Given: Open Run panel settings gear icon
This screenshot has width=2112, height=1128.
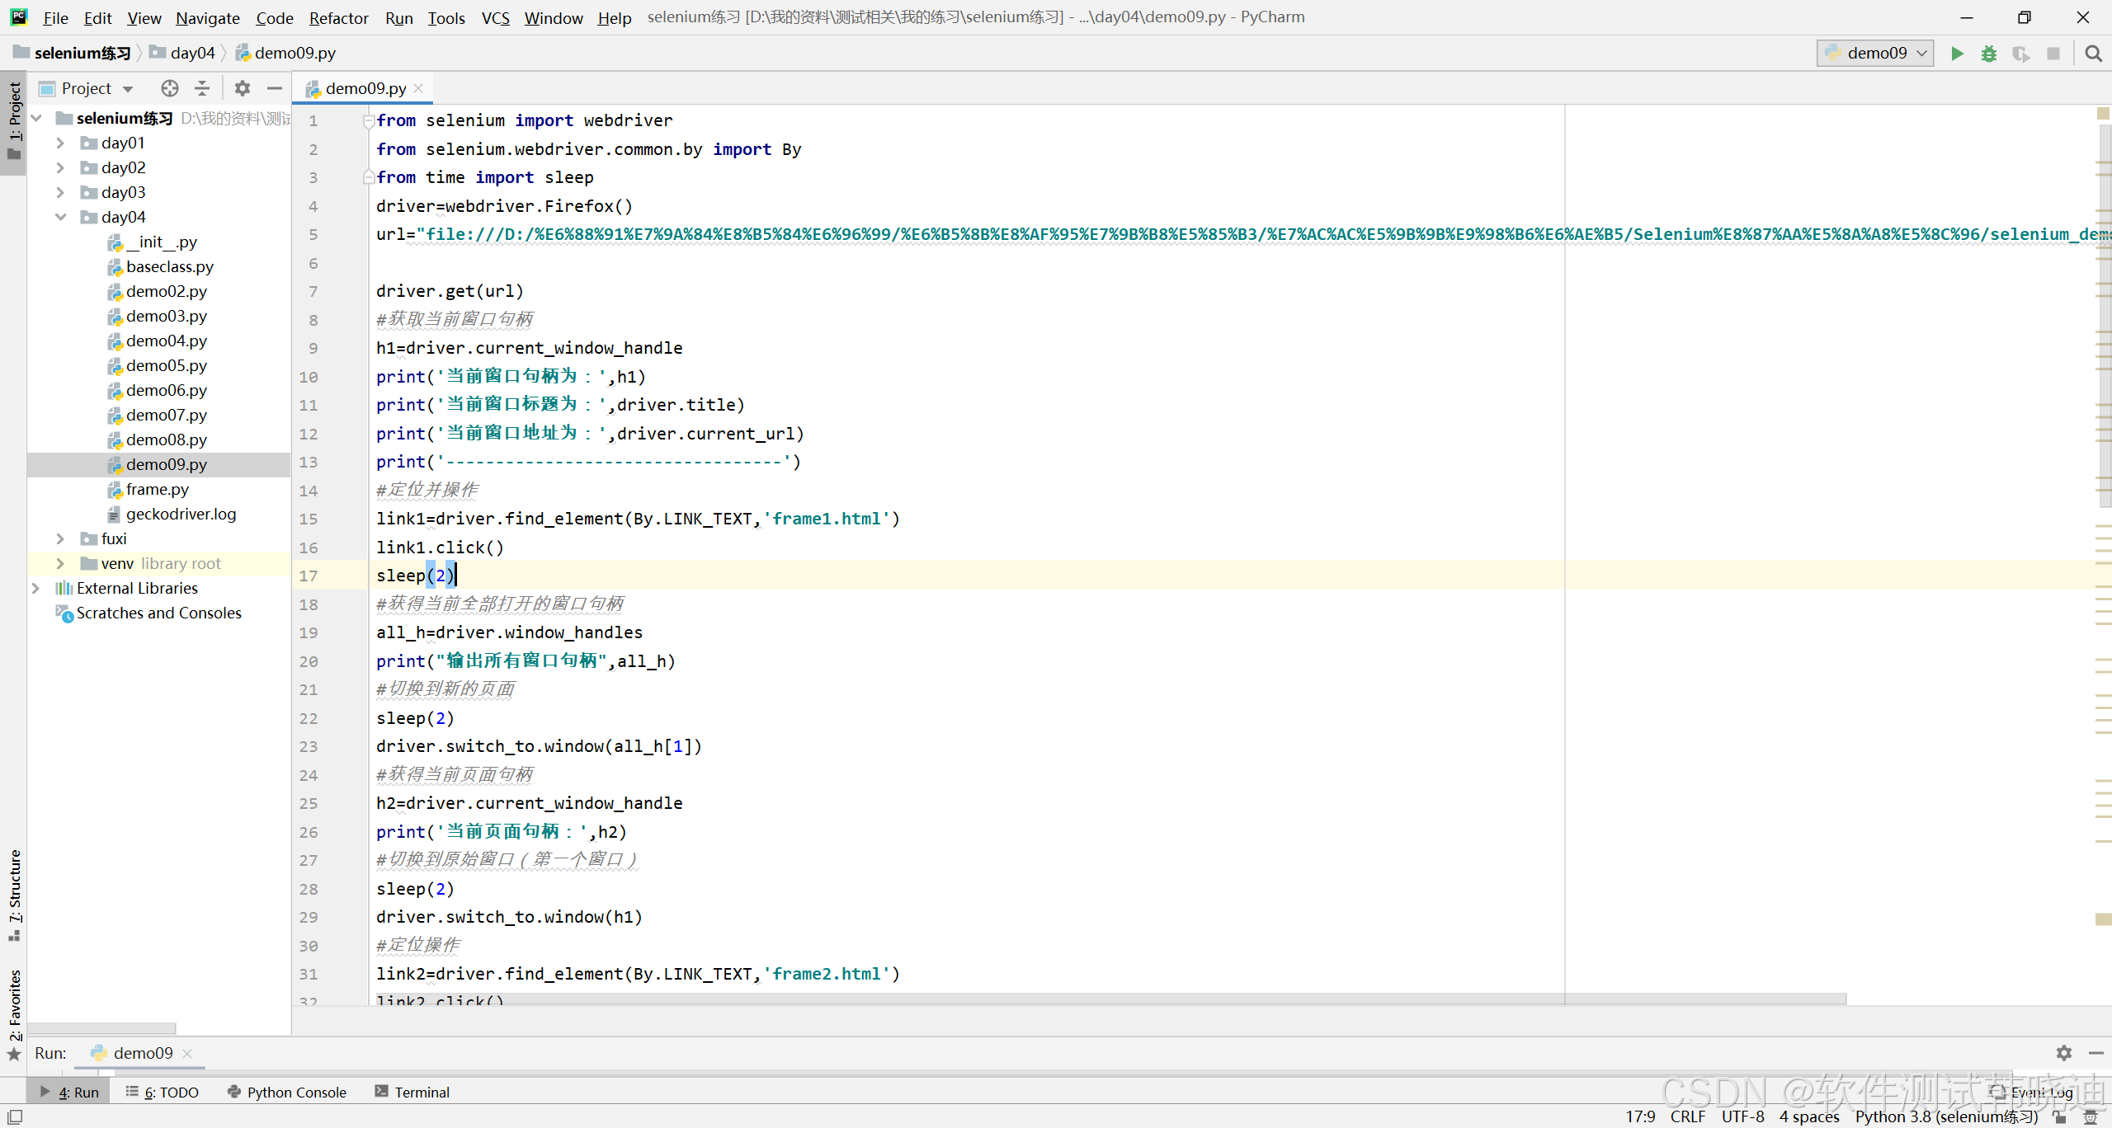Looking at the screenshot, I should 2064,1053.
